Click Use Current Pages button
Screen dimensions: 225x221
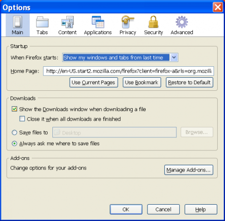pos(94,83)
